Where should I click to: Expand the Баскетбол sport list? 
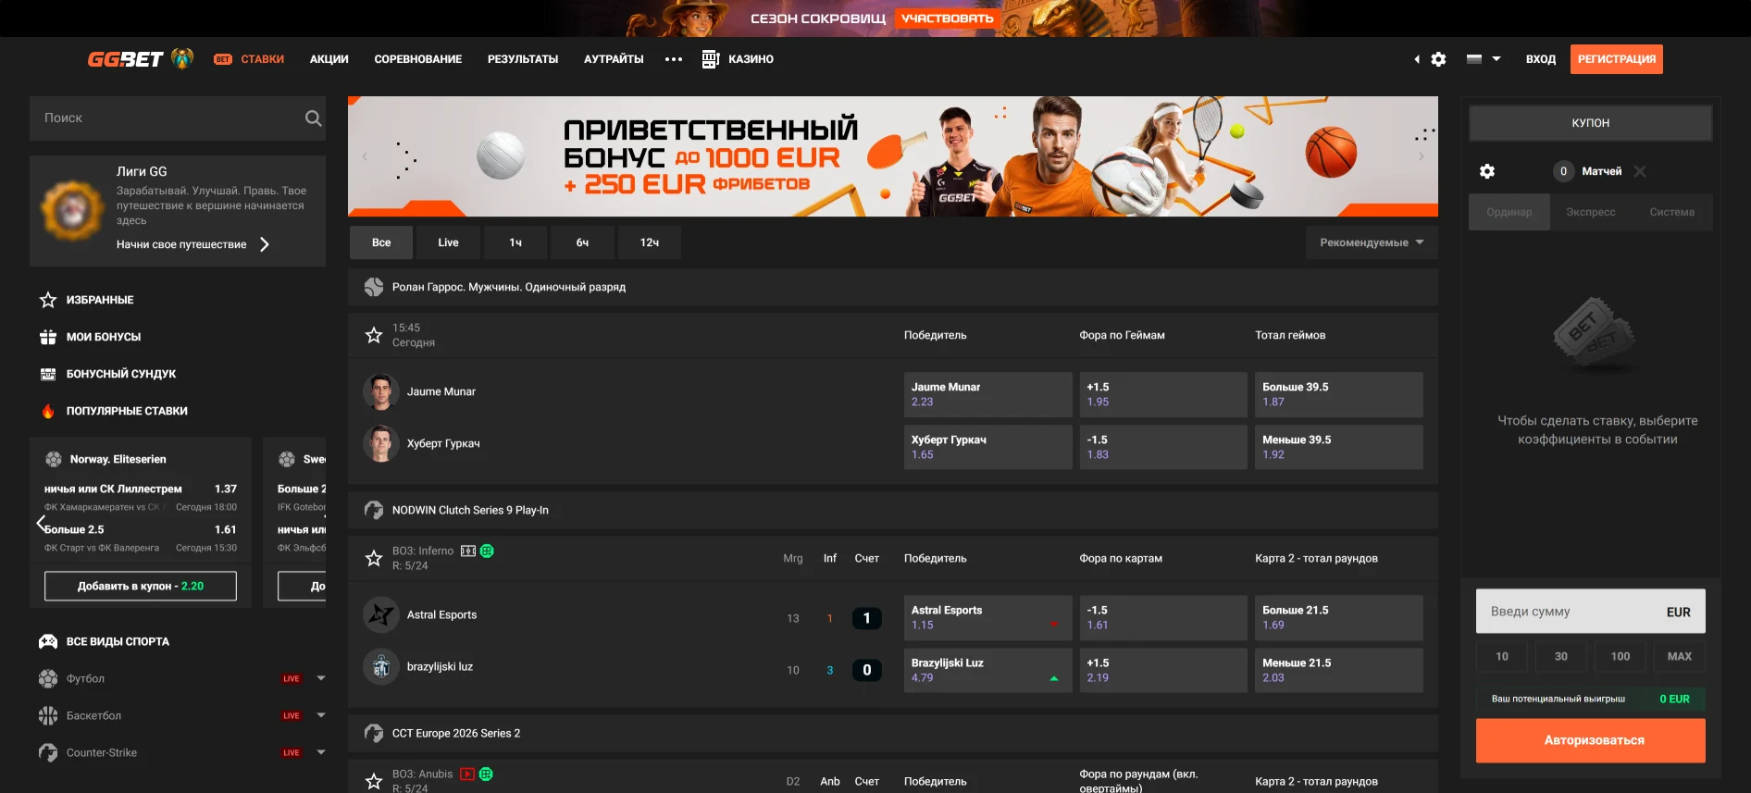pyautogui.click(x=321, y=715)
